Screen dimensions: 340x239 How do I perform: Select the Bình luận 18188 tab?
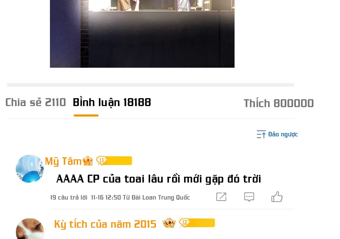coord(112,103)
